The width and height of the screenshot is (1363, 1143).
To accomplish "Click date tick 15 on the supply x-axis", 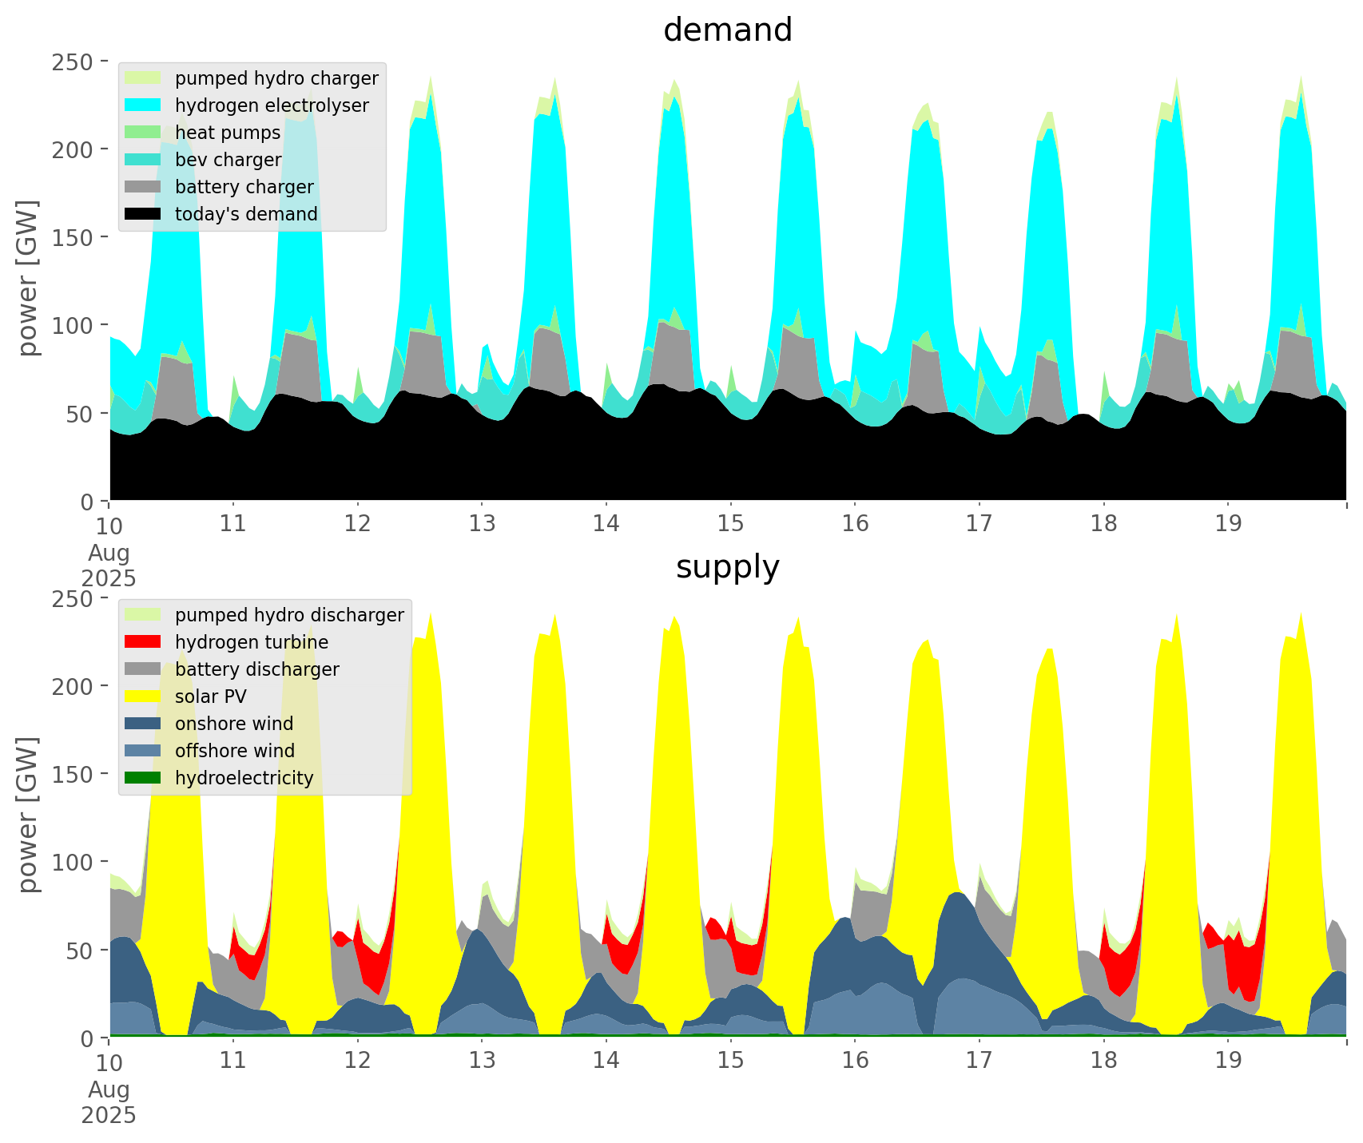I will 730,1061.
